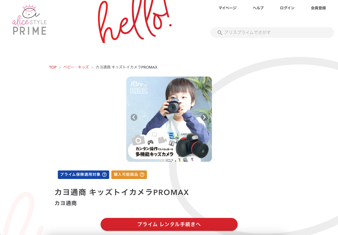The height and width of the screenshot is (235, 338).
Task: Show next product image with right arrow
Action: point(204,117)
